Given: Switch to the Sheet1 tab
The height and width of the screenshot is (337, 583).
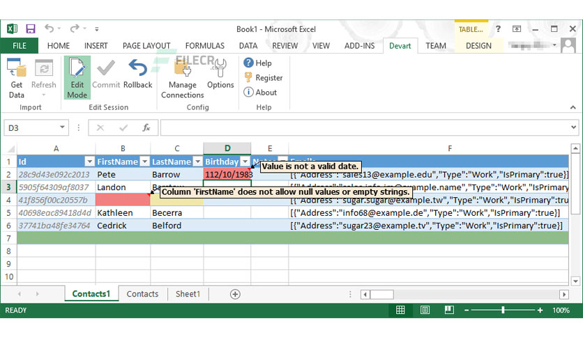Looking at the screenshot, I should pos(188,294).
